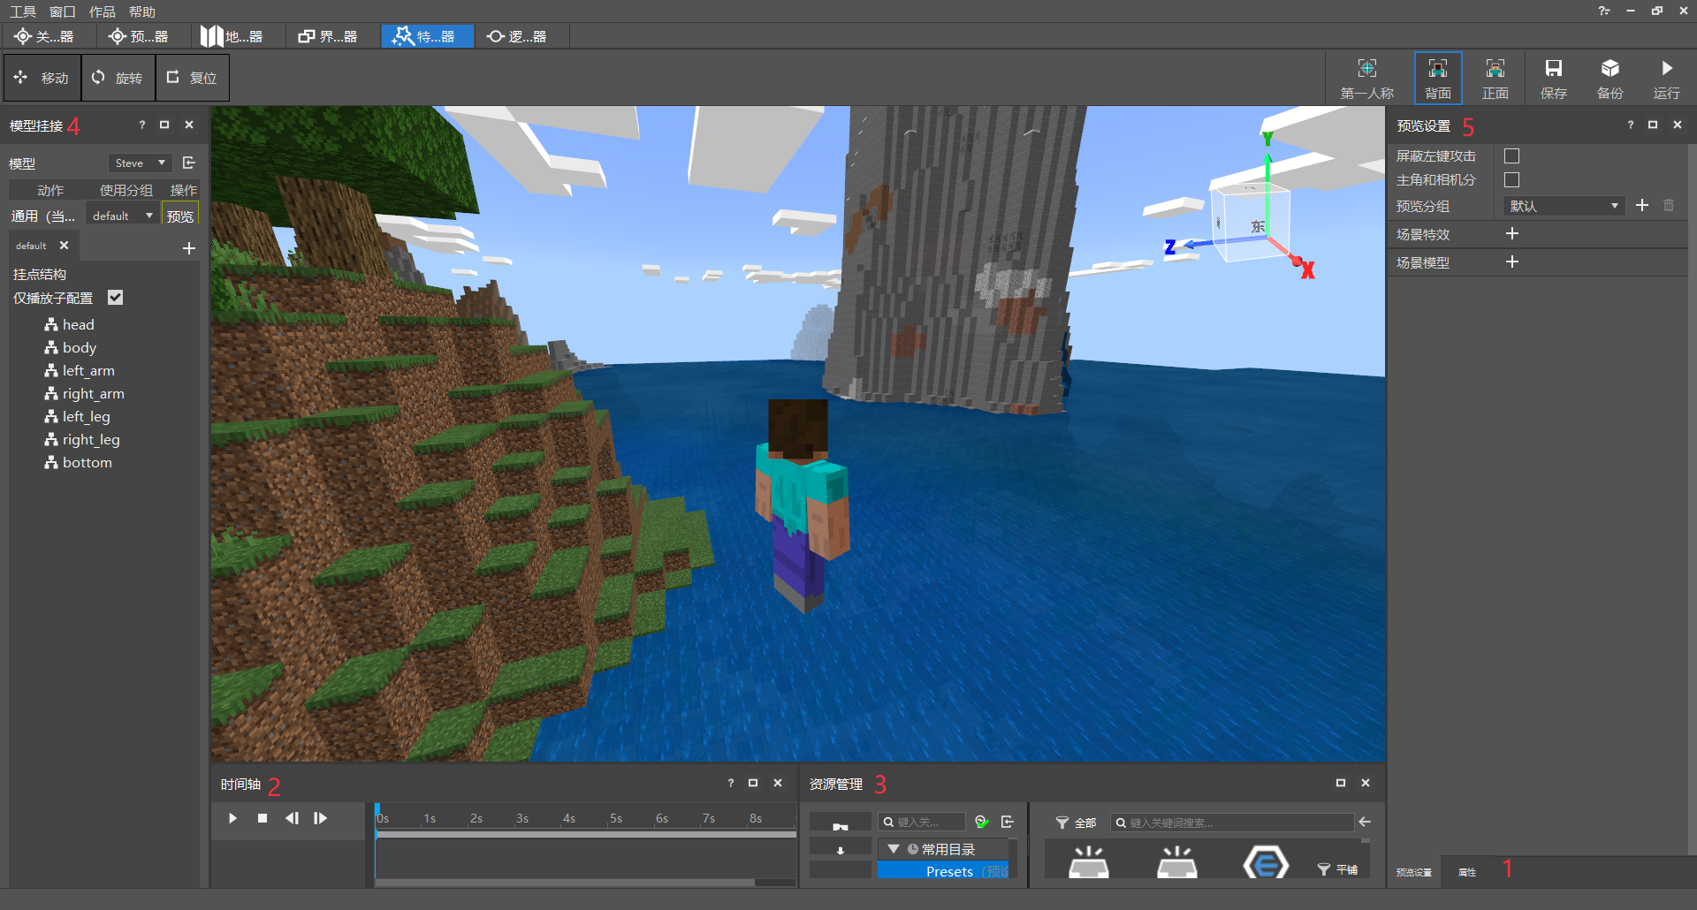1697x910 pixels.
Task: Toggle the 屏蔽左键攻击 checkbox
Action: click(1512, 156)
